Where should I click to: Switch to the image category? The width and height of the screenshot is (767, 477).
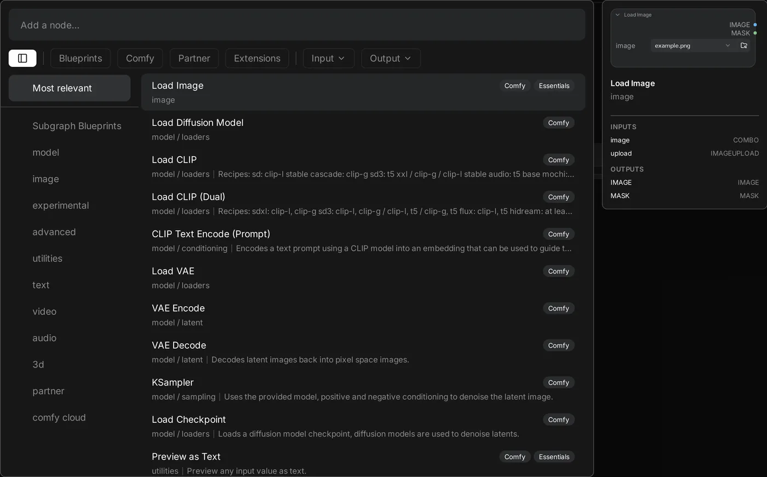tap(45, 179)
